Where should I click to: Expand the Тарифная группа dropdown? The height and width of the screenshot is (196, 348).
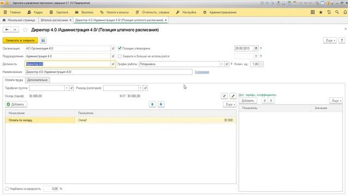(x=66, y=88)
